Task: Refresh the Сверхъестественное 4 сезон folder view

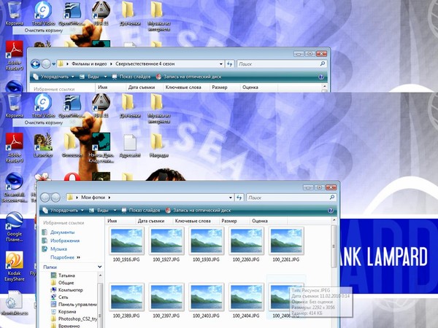Action: pos(230,64)
